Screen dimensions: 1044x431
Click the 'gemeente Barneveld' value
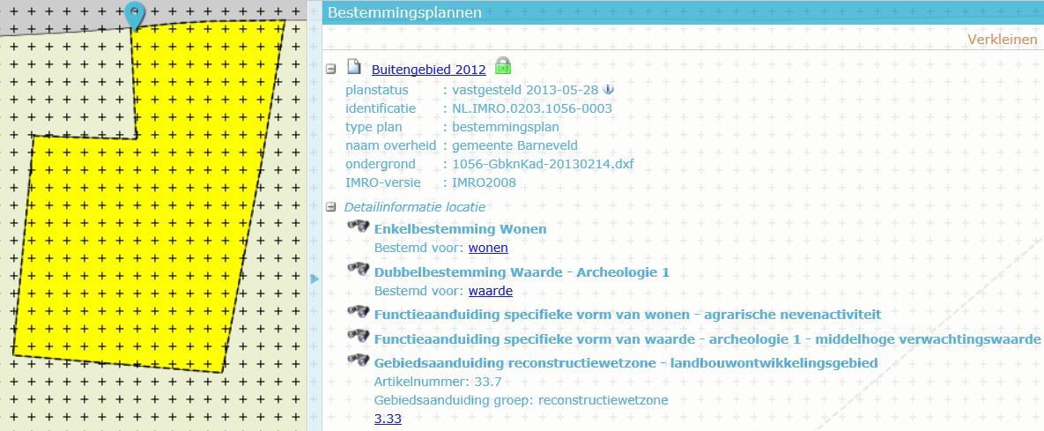[515, 146]
